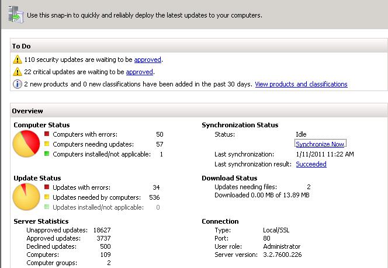Click the Port value 80
Screen dimensions: 388x268
tap(266, 238)
